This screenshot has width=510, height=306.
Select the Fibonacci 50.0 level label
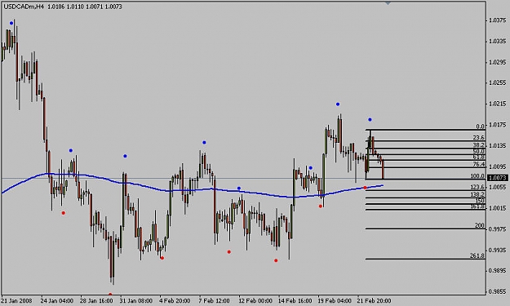pos(478,152)
